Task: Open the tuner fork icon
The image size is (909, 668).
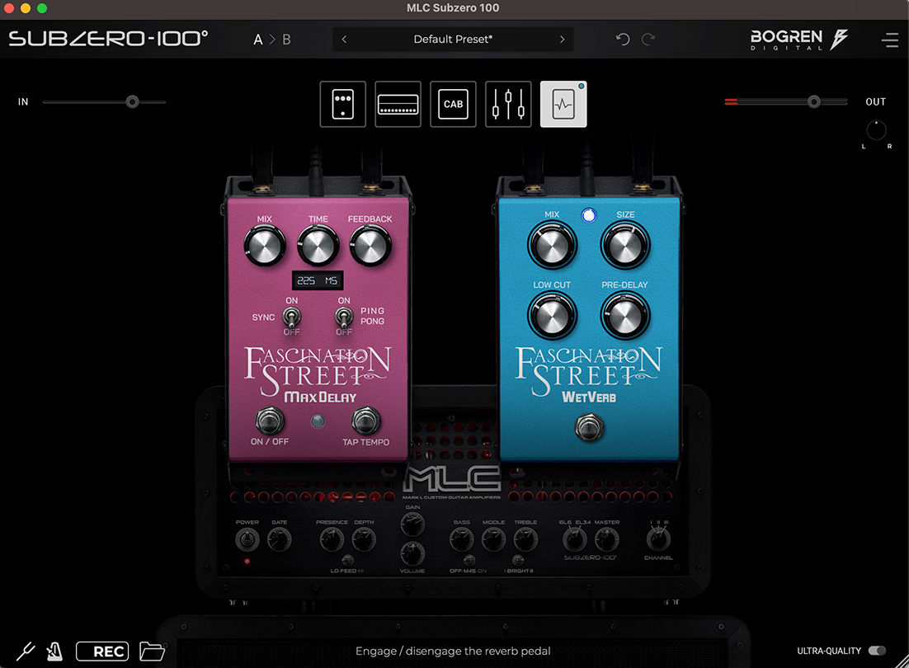Action: [26, 651]
